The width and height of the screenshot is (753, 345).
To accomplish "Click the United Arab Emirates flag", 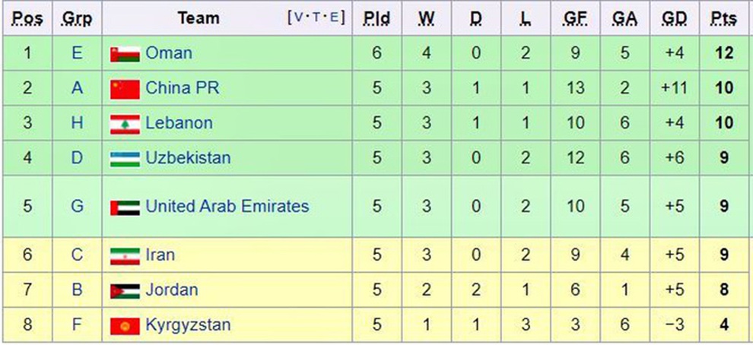I will (x=125, y=207).
